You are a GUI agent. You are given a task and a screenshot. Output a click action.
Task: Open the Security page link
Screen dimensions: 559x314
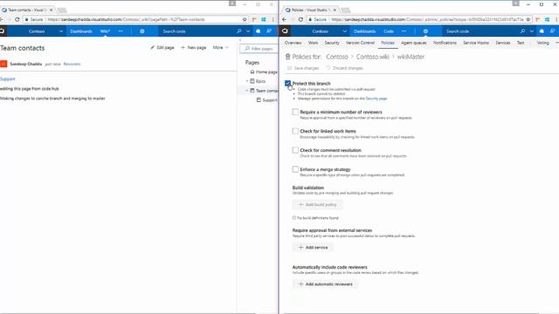(x=376, y=99)
